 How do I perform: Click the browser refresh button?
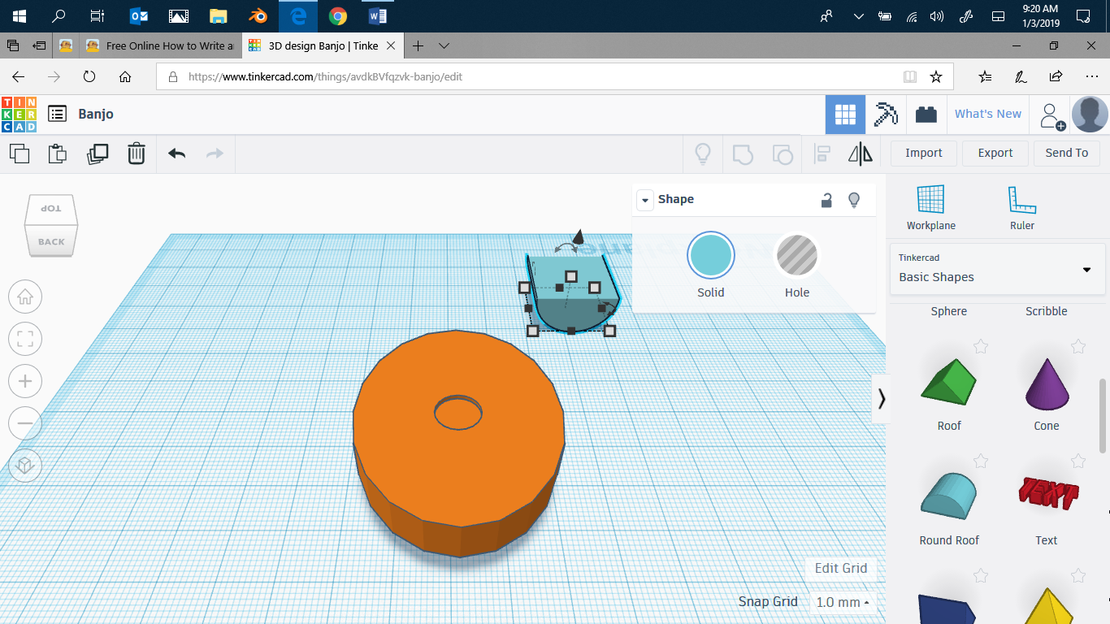click(x=89, y=76)
